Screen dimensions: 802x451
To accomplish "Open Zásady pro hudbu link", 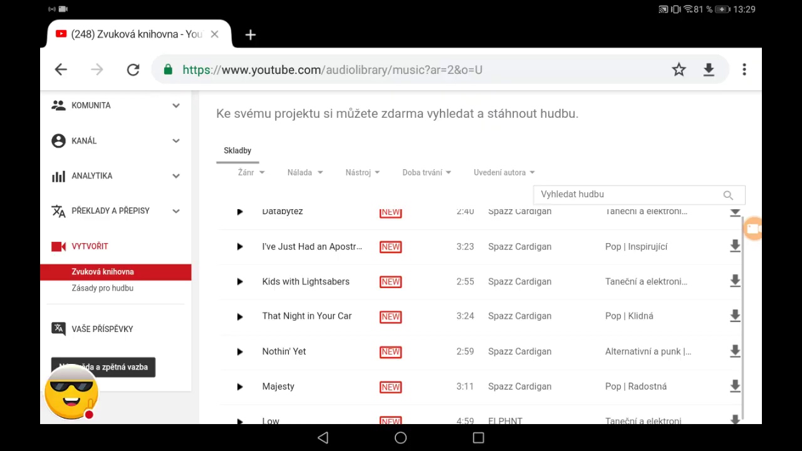I will point(102,288).
